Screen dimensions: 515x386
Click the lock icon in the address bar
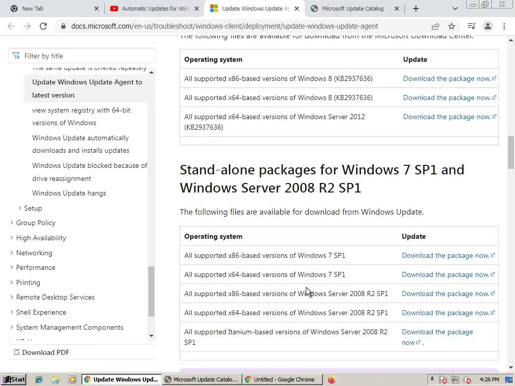click(63, 26)
